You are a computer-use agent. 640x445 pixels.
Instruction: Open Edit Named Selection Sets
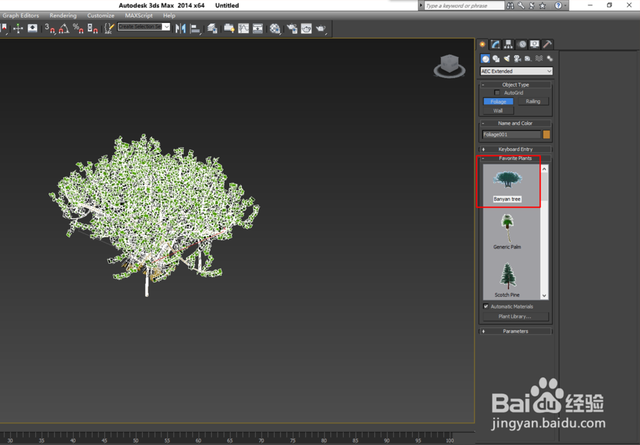[109, 28]
